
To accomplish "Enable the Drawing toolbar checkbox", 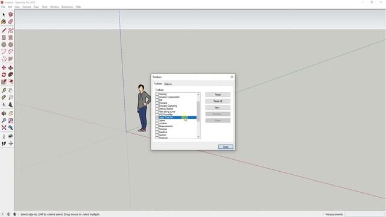I will (157, 94).
